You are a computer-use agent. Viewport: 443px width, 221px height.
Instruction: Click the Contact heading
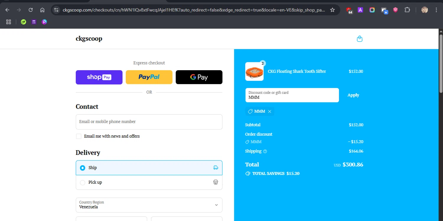click(x=87, y=107)
